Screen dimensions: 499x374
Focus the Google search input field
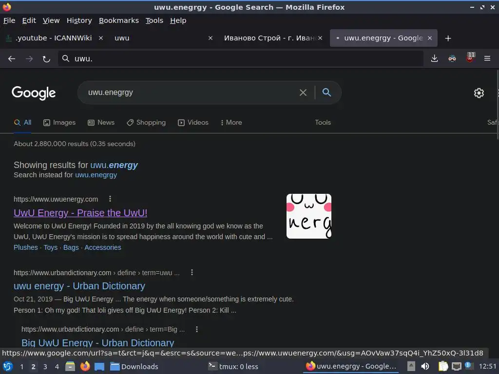tap(191, 93)
